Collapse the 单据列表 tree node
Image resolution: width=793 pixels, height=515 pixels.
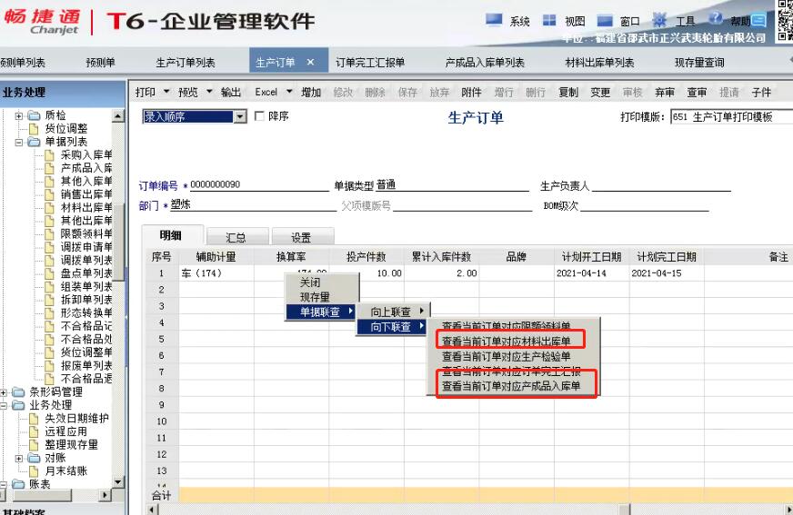pos(19,142)
